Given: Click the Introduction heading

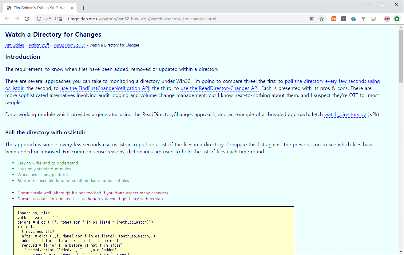Looking at the screenshot, I should (23, 57).
